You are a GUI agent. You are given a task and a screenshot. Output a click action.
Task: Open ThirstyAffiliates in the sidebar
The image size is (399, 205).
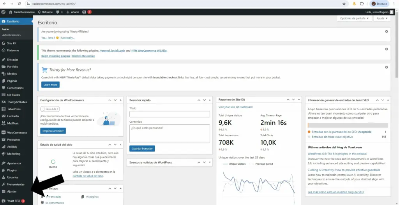(16, 102)
